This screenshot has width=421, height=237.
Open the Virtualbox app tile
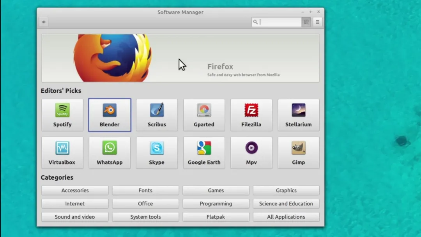click(62, 153)
